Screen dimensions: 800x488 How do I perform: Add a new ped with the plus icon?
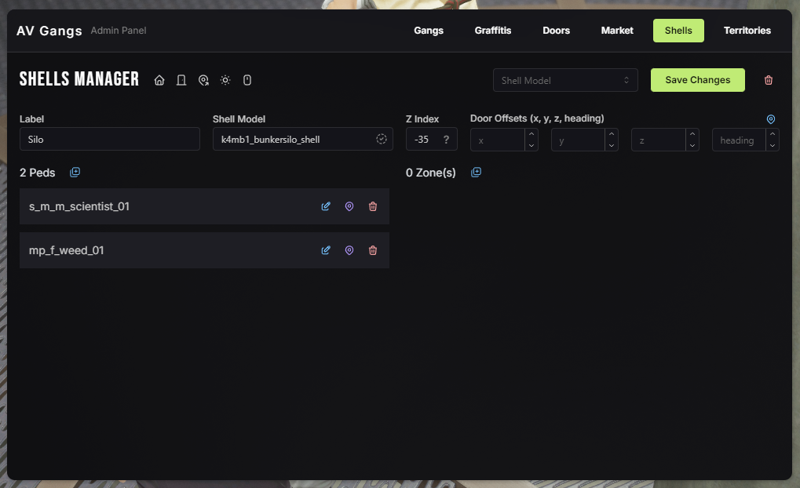pos(75,173)
